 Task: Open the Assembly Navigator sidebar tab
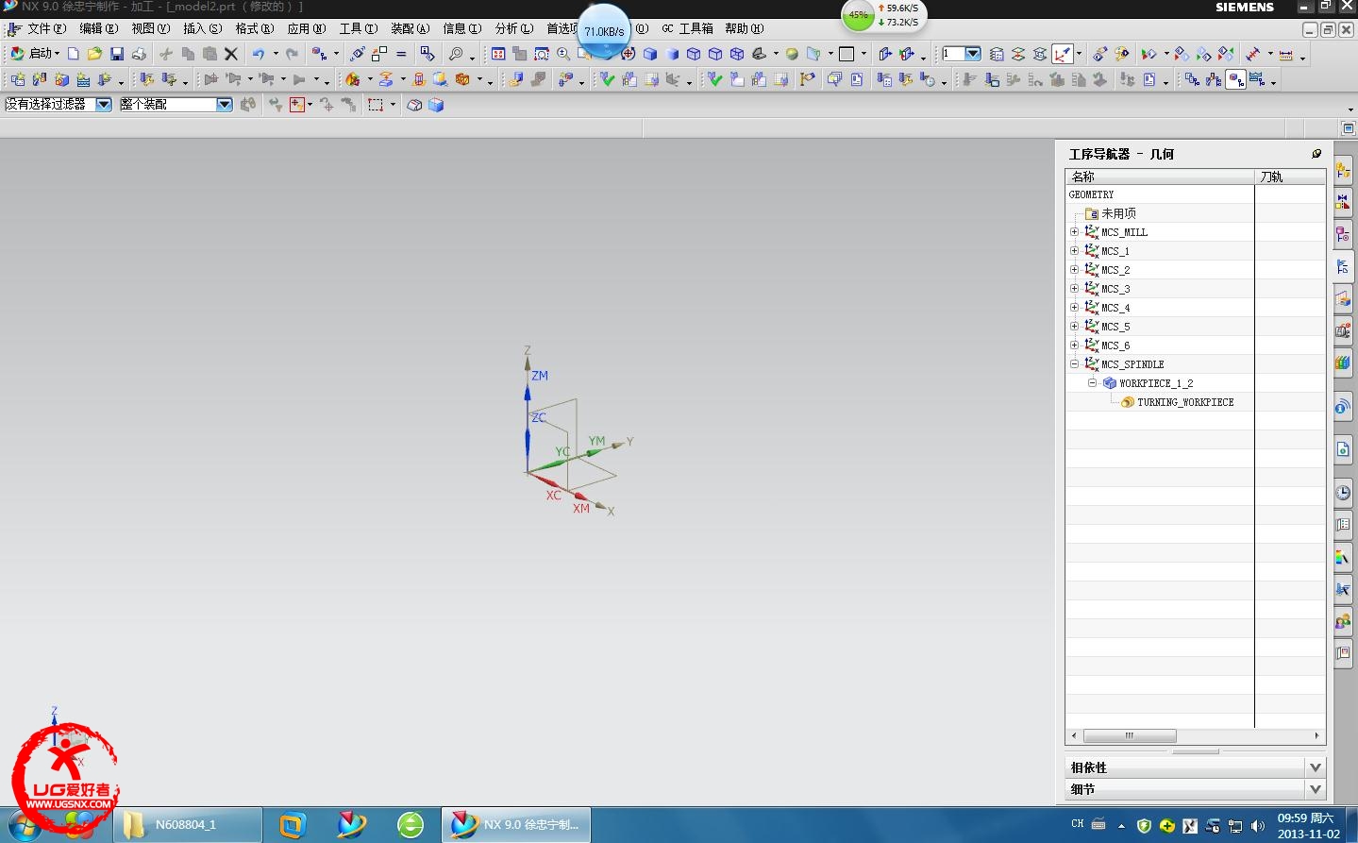(x=1343, y=171)
